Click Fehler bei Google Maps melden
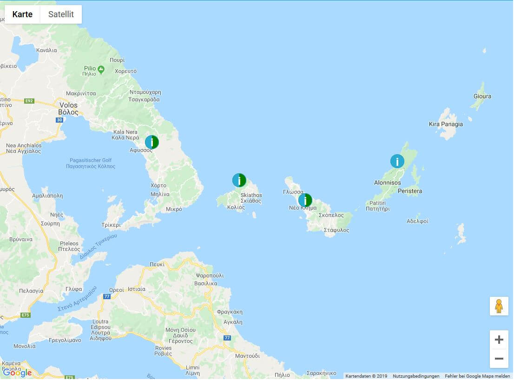This screenshot has height=380, width=514. [x=477, y=376]
